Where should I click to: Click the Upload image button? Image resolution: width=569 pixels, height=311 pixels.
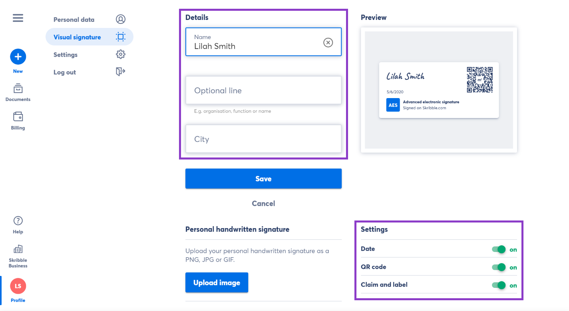[x=217, y=283]
